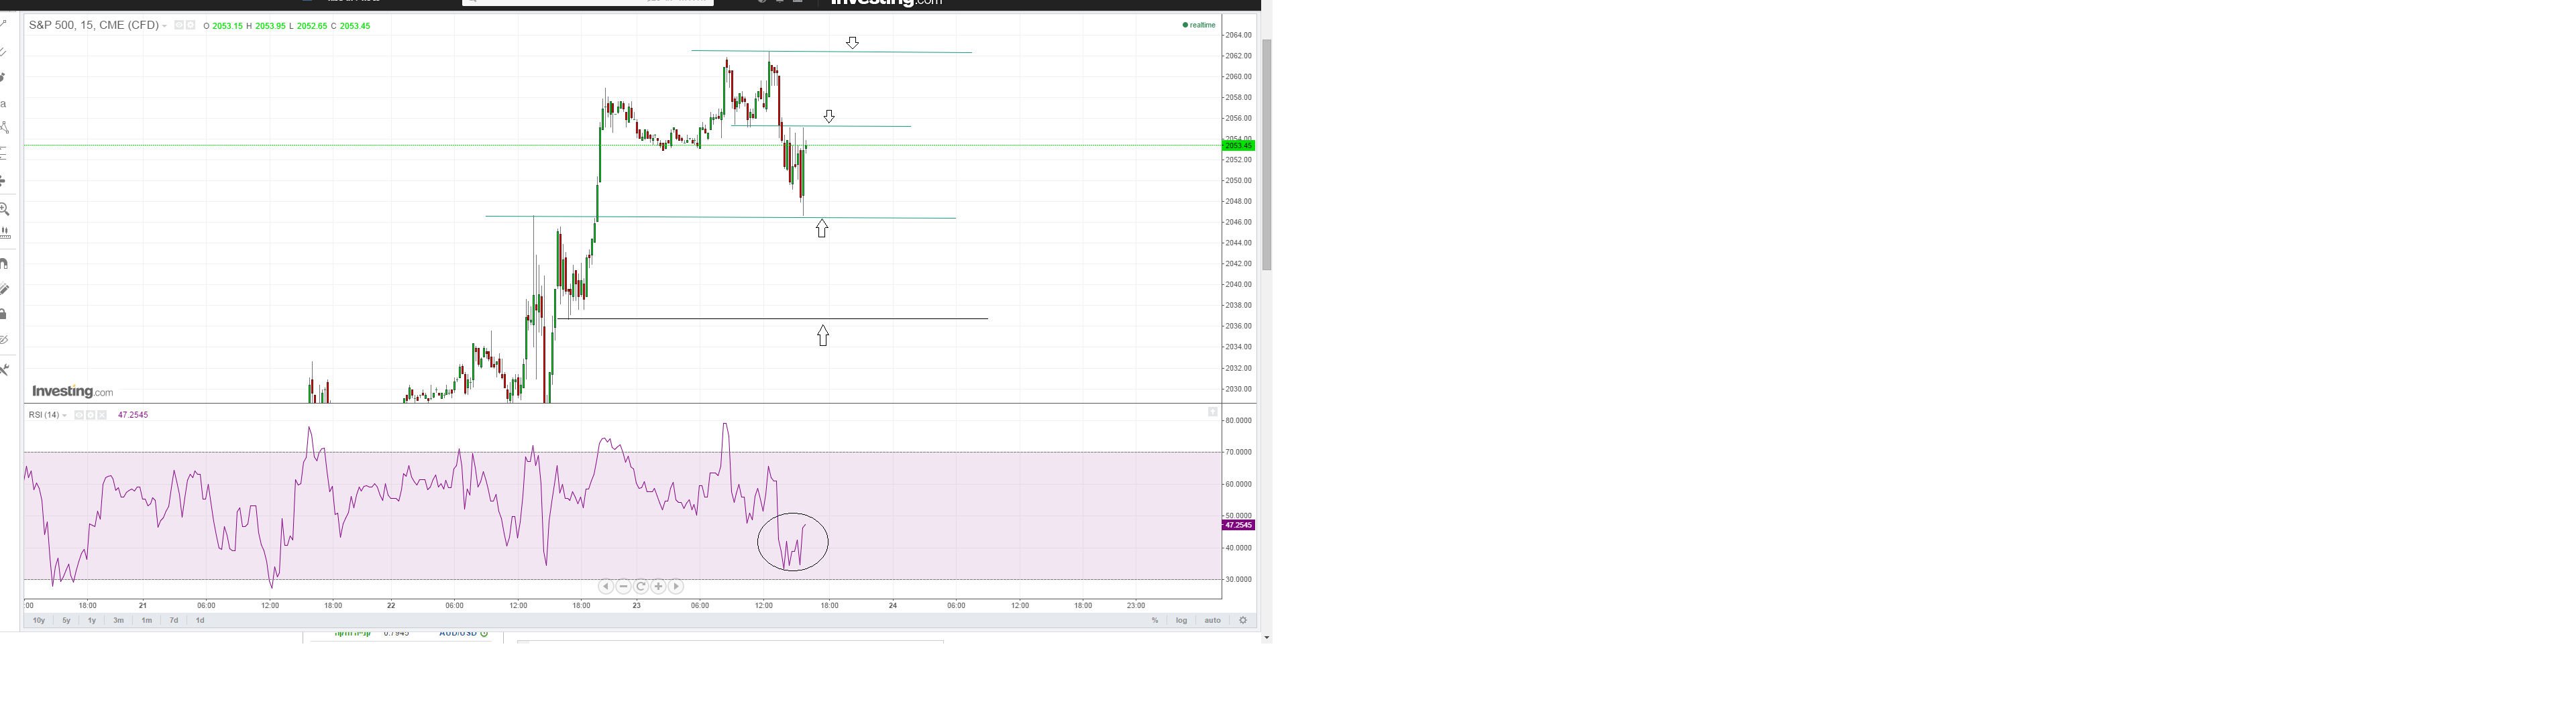2576x724 pixels.
Task: Click the magnet mode icon in left toolbar
Action: pyautogui.click(x=4, y=264)
